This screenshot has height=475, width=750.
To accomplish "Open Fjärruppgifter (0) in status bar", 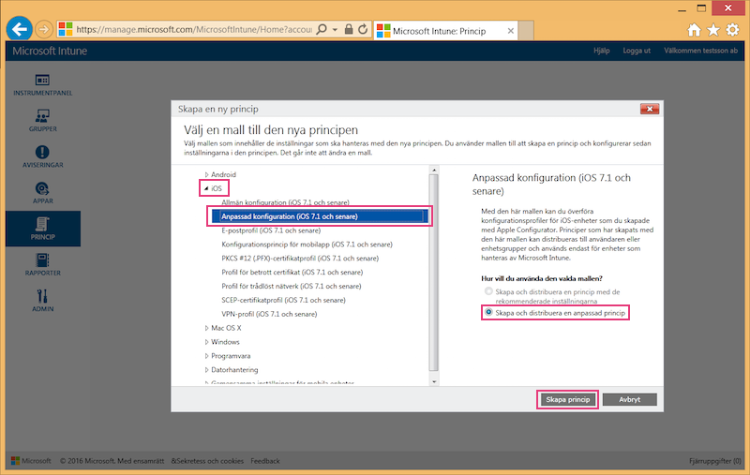I will pos(715,461).
